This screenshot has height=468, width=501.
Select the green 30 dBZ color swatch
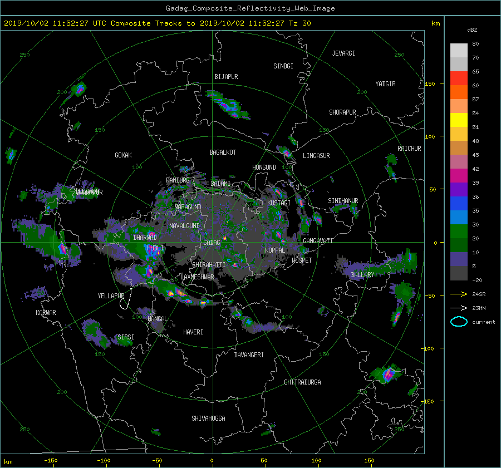pyautogui.click(x=459, y=231)
